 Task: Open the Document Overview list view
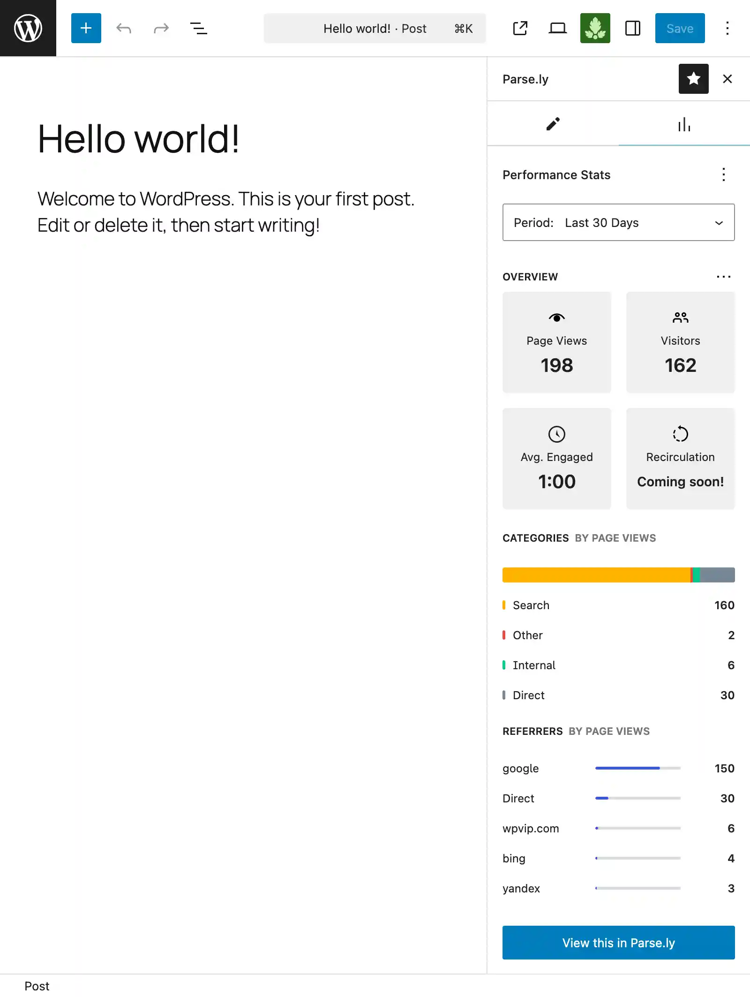[198, 28]
